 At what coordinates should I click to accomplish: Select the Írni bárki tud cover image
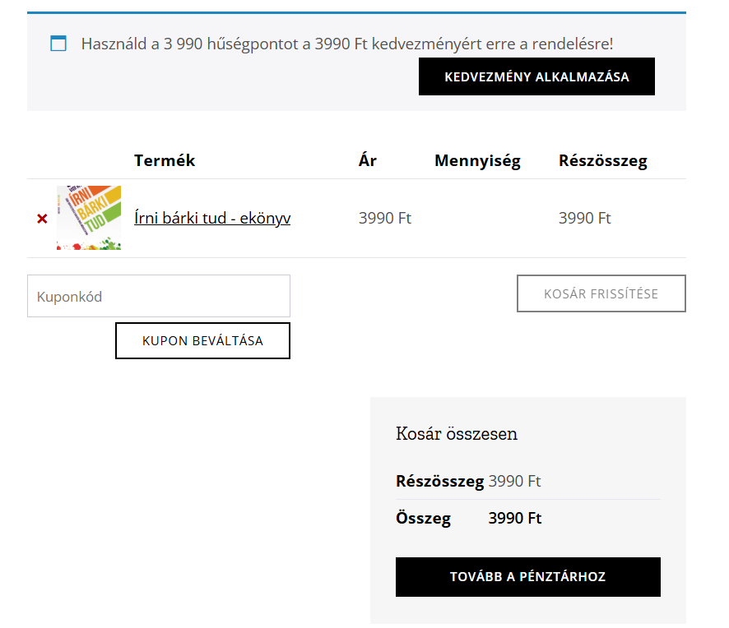click(88, 218)
